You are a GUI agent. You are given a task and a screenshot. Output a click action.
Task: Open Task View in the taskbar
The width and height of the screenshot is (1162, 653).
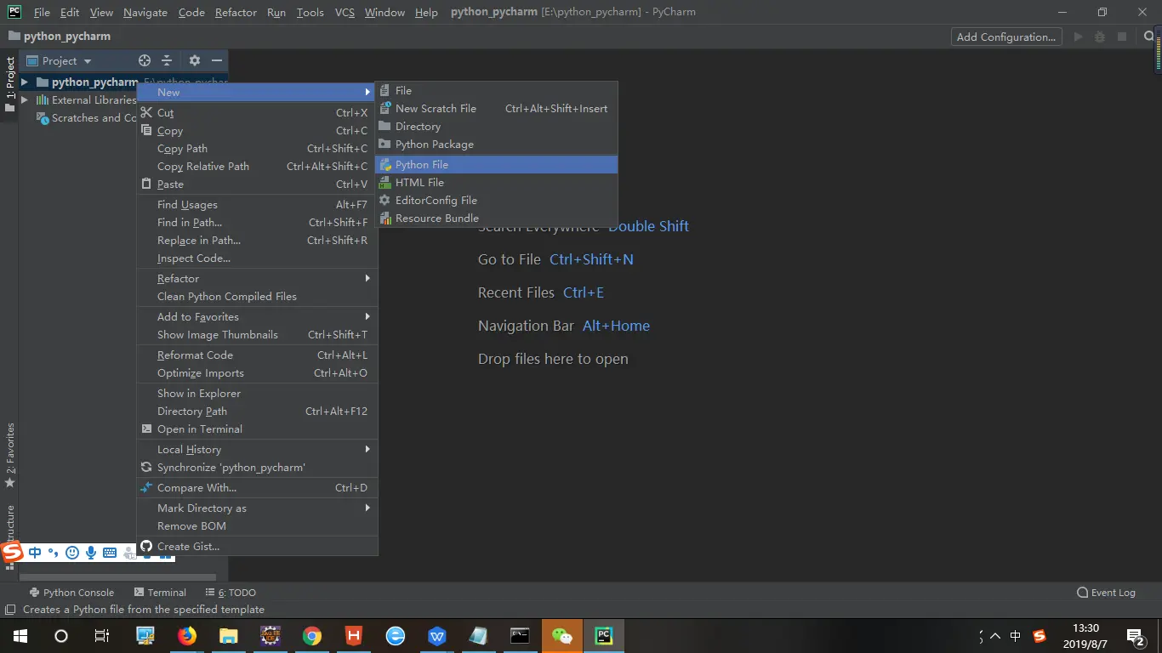102,636
